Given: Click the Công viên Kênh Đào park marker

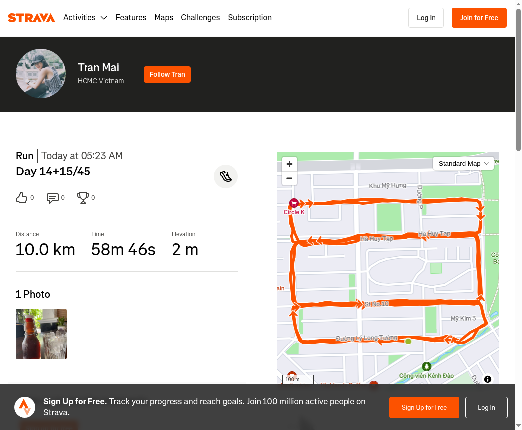Looking at the screenshot, I should (427, 366).
